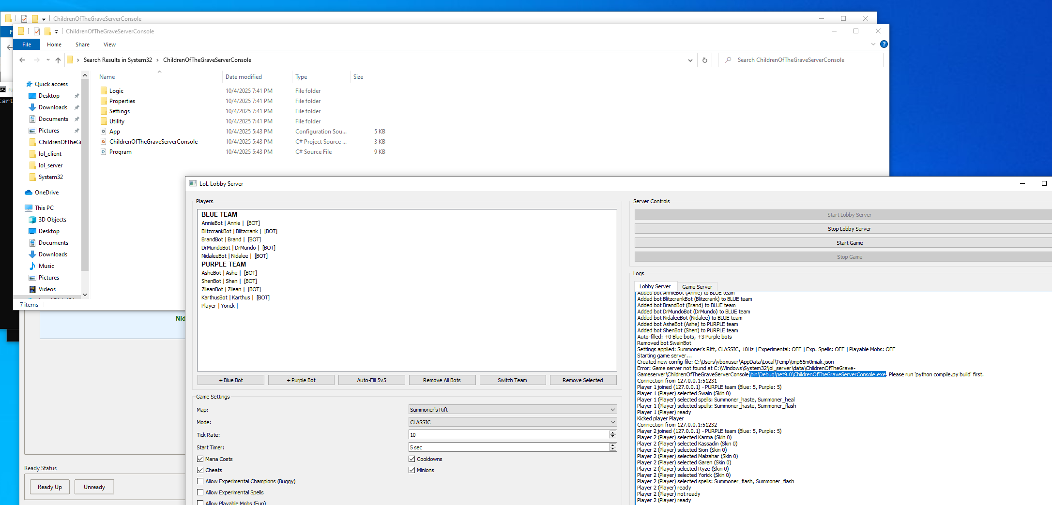The height and width of the screenshot is (505, 1052).
Task: Uncheck the Cooldowns checkbox
Action: coord(412,459)
